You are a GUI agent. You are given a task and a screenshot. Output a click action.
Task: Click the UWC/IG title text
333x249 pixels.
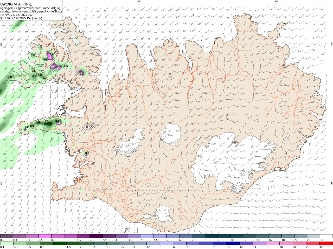tap(6, 4)
